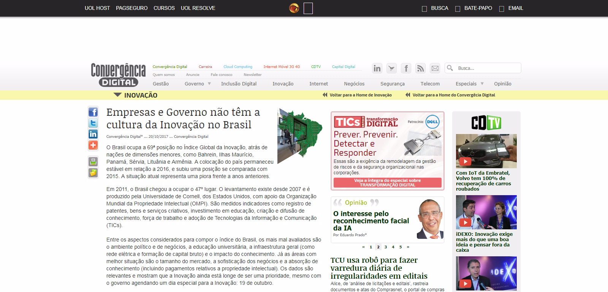Click the CDTV logo in the sidebar
Image resolution: width=608 pixels, height=292 pixels.
click(x=486, y=123)
